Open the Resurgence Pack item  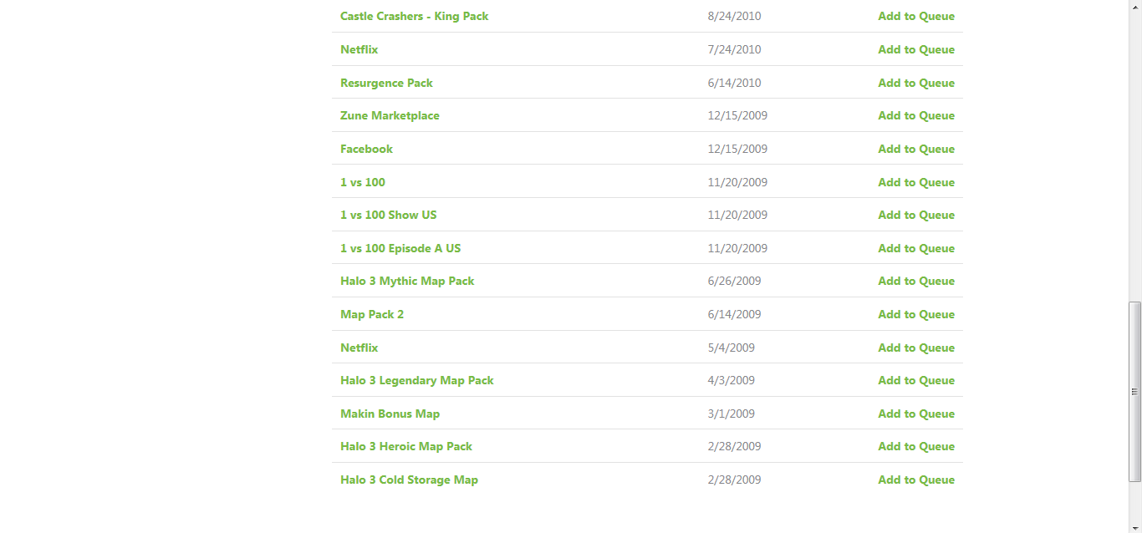point(386,83)
